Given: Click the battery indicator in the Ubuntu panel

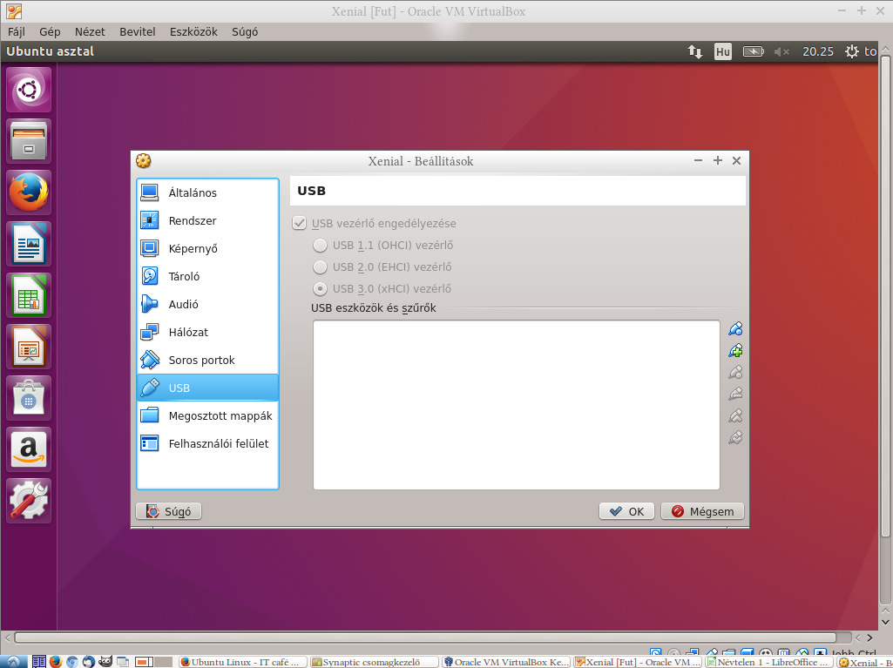Looking at the screenshot, I should pyautogui.click(x=753, y=52).
